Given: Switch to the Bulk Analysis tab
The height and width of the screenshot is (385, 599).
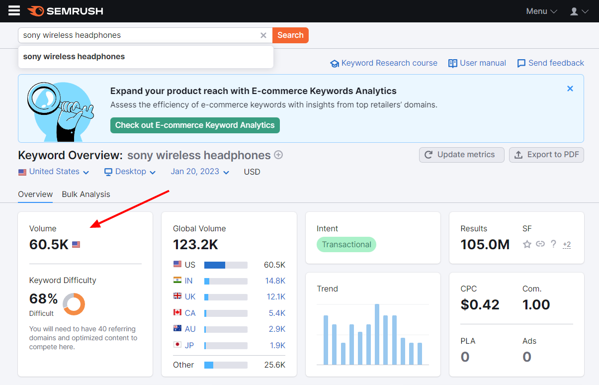Looking at the screenshot, I should click(x=86, y=194).
